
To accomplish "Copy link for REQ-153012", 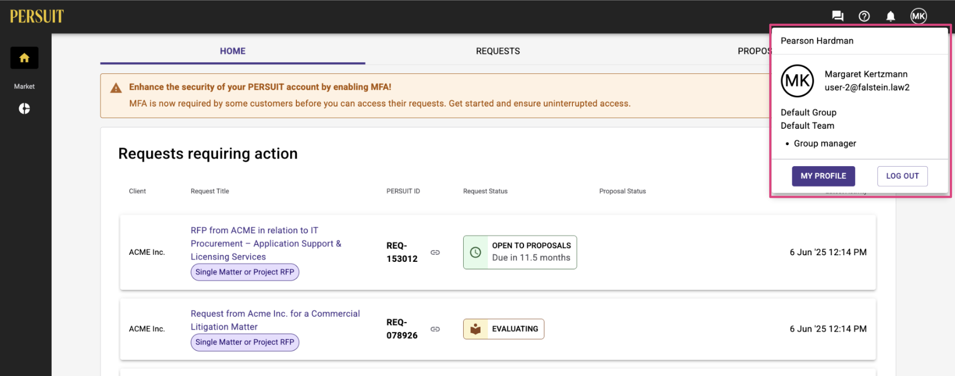I will pos(435,252).
